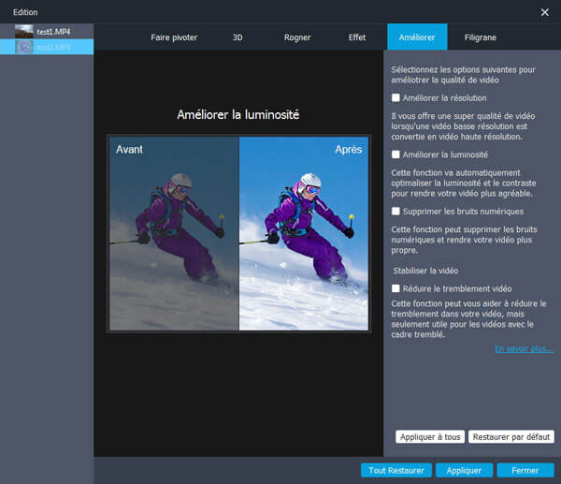Open the Filigrane tab
Viewport: 561px width, 484px height.
click(481, 38)
